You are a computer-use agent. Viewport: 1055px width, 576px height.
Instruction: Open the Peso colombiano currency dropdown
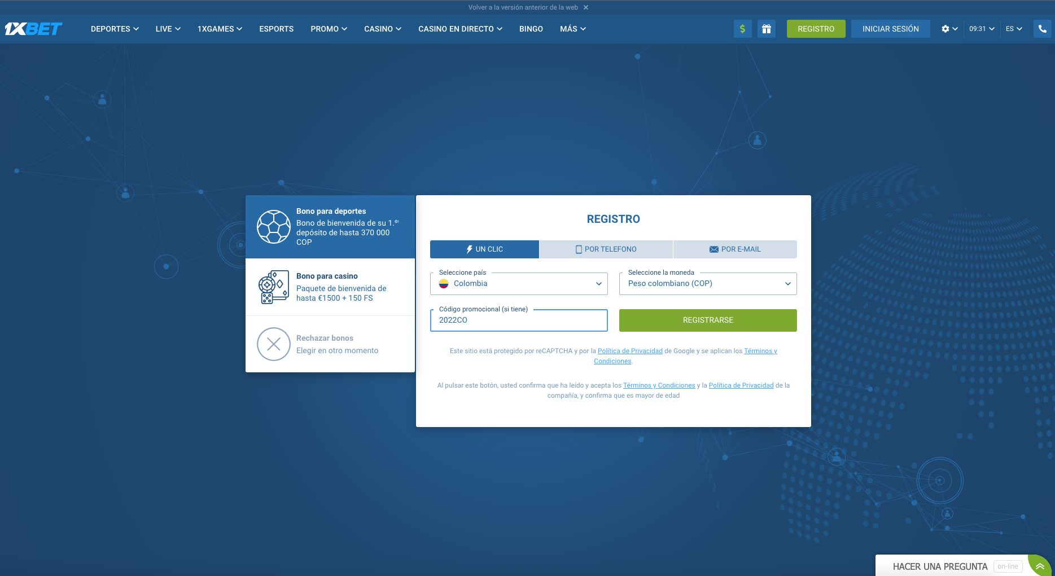[708, 284]
